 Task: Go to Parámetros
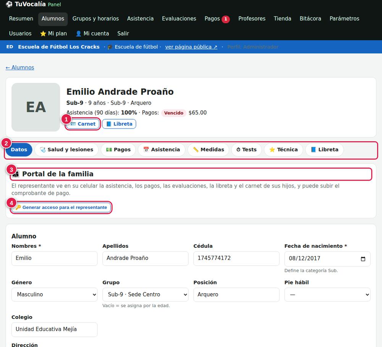[x=344, y=19]
